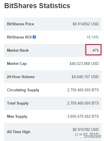Screen dimensions: 104x141
Task: Select the $0.916782 USD all-time high
Action: (86, 129)
